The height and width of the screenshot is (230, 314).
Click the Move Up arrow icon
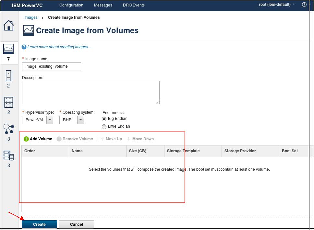pos(102,139)
